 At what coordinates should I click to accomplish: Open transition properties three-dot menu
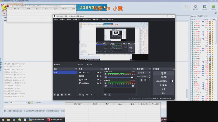[x=149, y=80]
